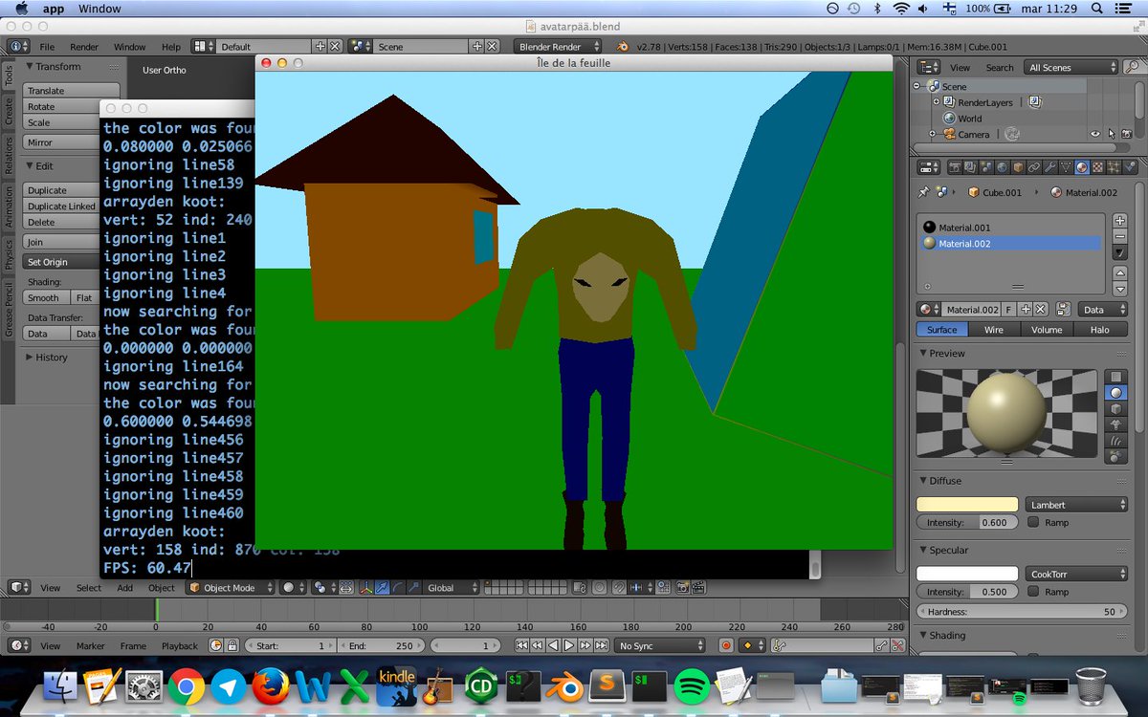Open the File menu in the Blender header
Screen dimensions: 1148x717
pyautogui.click(x=47, y=46)
